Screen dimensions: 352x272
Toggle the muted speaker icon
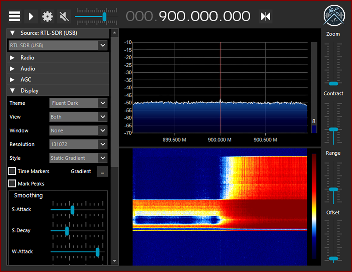(x=63, y=16)
